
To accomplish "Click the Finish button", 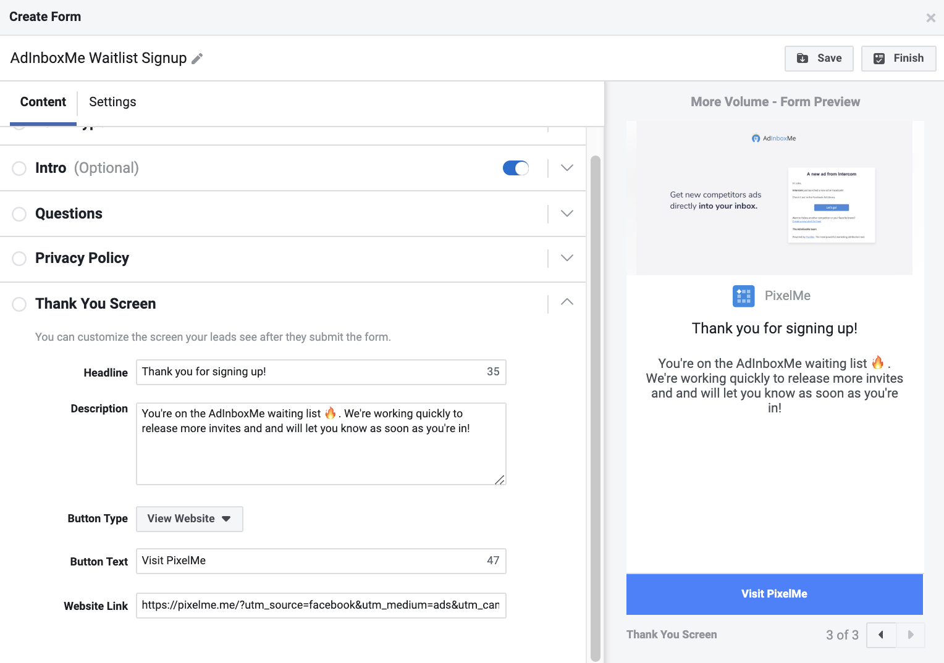I will pos(898,59).
